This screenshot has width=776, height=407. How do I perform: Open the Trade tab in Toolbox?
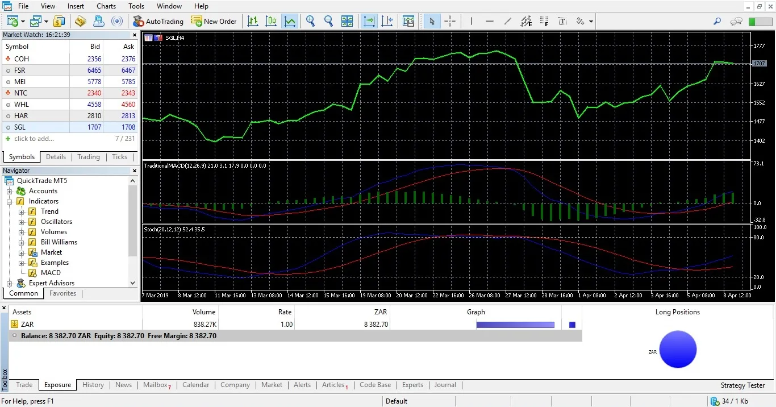[24, 385]
